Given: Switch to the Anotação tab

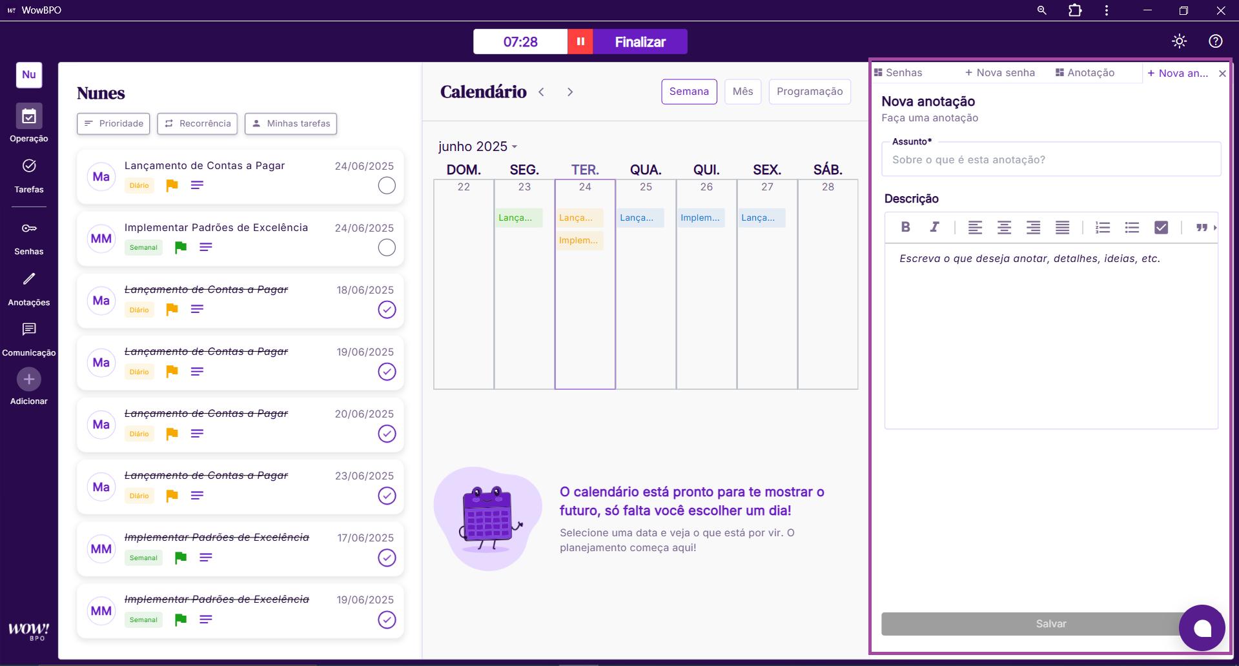Looking at the screenshot, I should (x=1085, y=73).
